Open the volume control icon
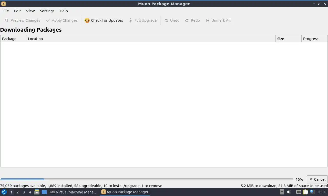The image size is (328, 196). [x=289, y=192]
